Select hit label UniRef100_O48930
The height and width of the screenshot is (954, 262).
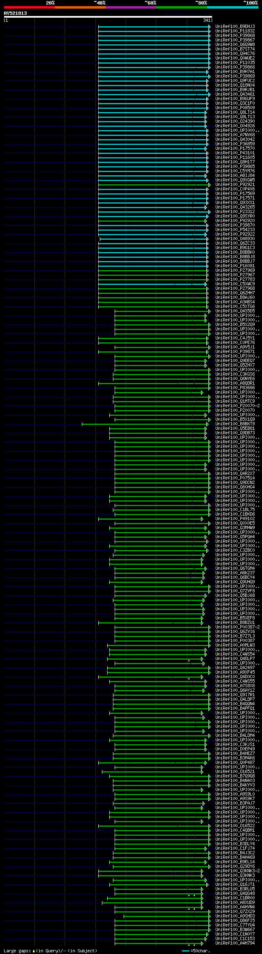[x=235, y=238]
